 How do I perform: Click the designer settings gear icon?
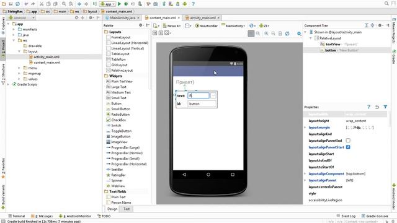click(299, 33)
